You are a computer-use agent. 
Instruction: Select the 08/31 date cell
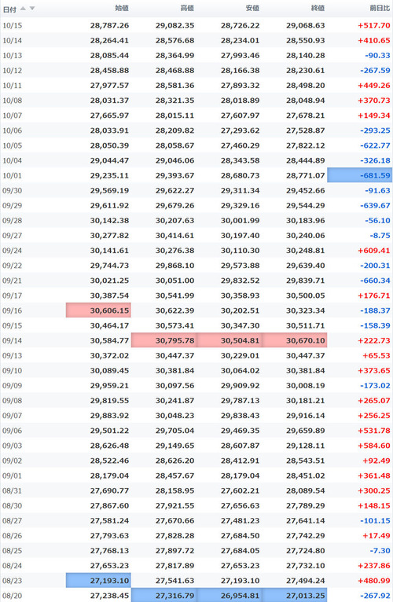point(13,490)
